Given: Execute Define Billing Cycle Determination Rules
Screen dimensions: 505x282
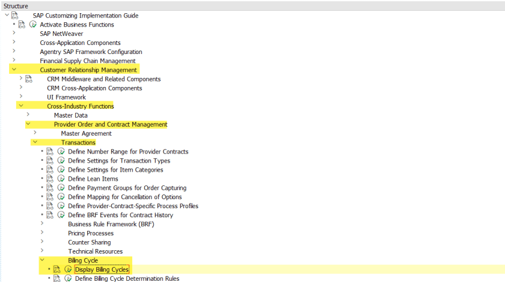Looking at the screenshot, I should click(x=68, y=278).
